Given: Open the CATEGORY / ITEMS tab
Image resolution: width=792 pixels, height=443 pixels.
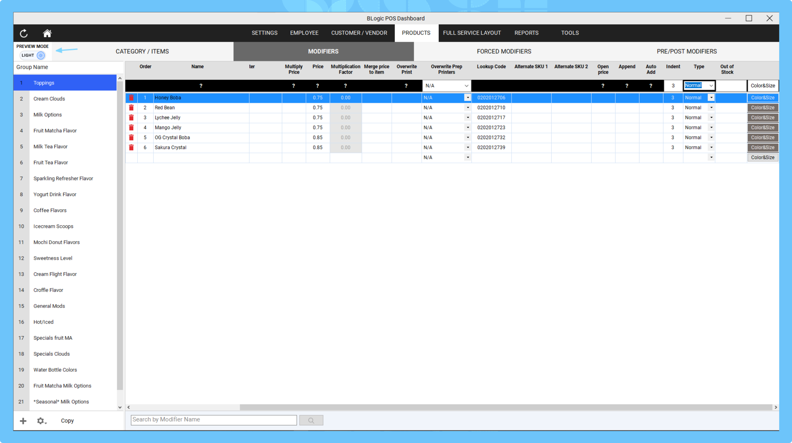Looking at the screenshot, I should coord(142,51).
